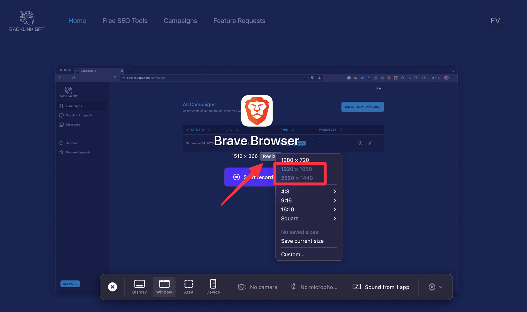This screenshot has width=527, height=312.
Task: Open the Brave hamburger menu
Action: [453, 78]
